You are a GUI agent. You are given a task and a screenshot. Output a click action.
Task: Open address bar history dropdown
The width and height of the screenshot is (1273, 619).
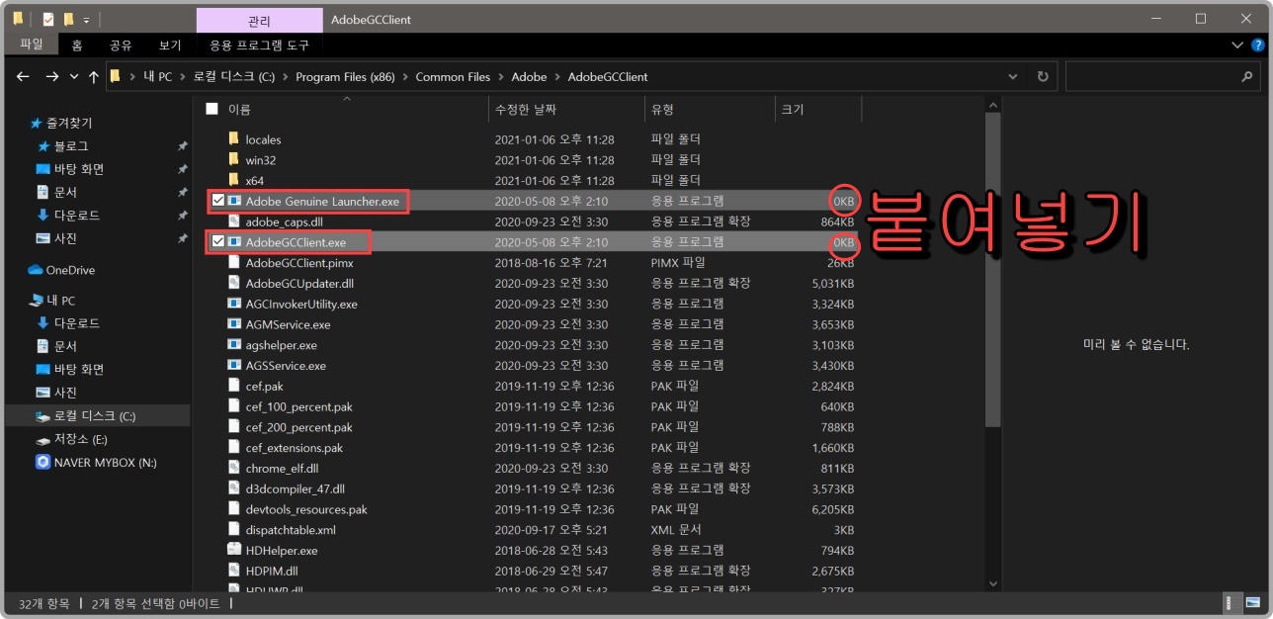[1013, 76]
